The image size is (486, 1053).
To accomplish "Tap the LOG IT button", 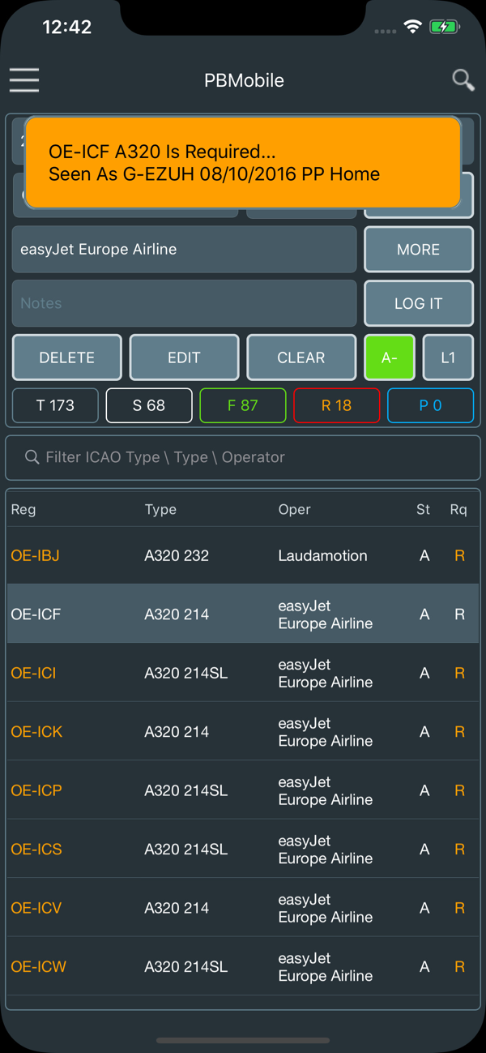I will pyautogui.click(x=419, y=303).
